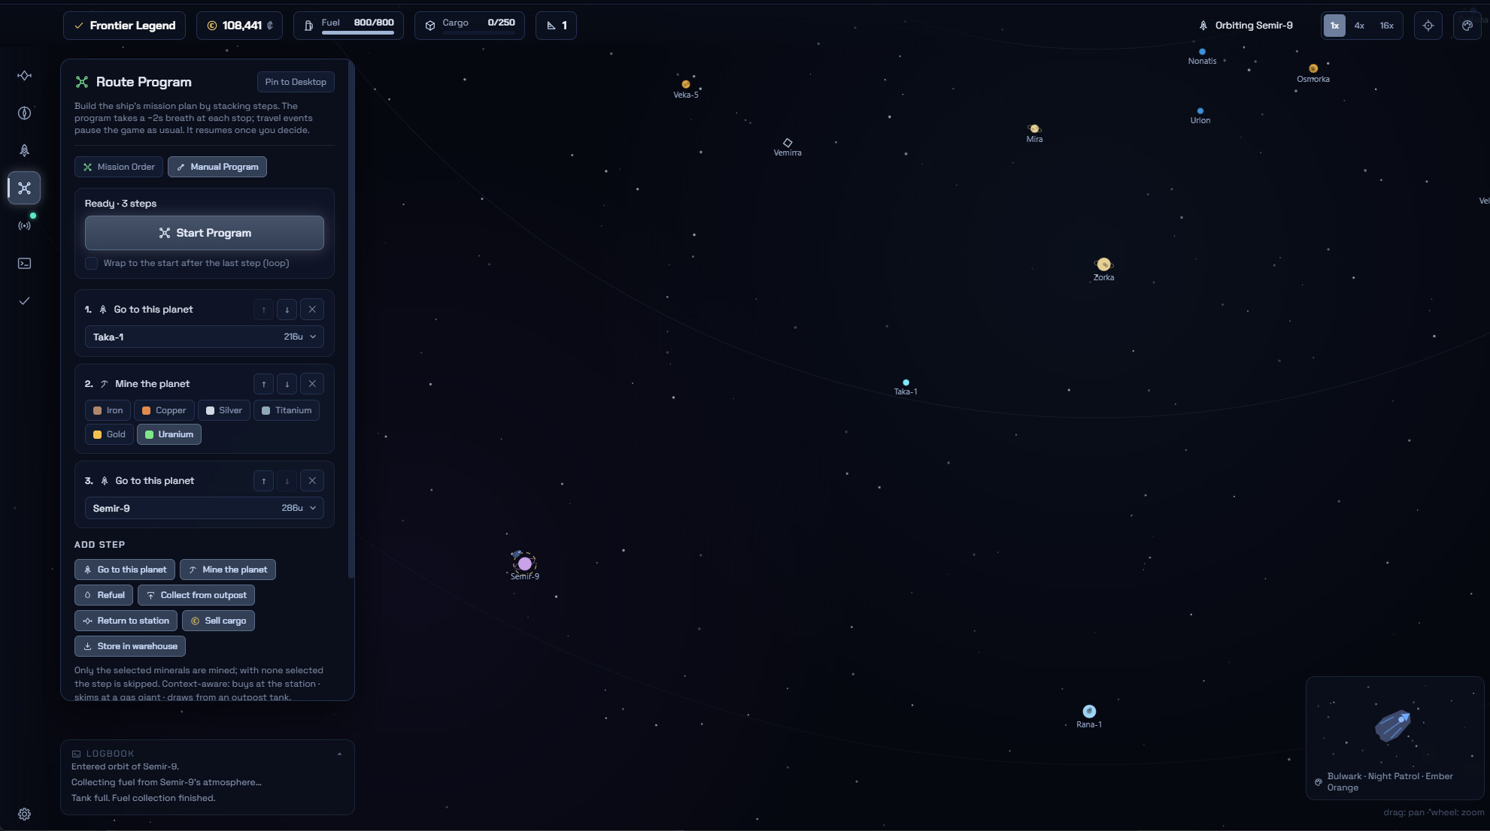Toggle Titanium mineral selection

point(287,410)
